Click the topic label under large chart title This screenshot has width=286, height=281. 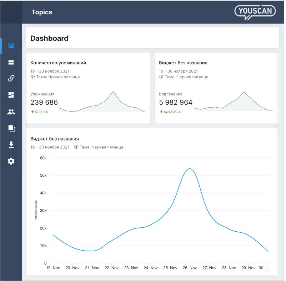[101, 147]
